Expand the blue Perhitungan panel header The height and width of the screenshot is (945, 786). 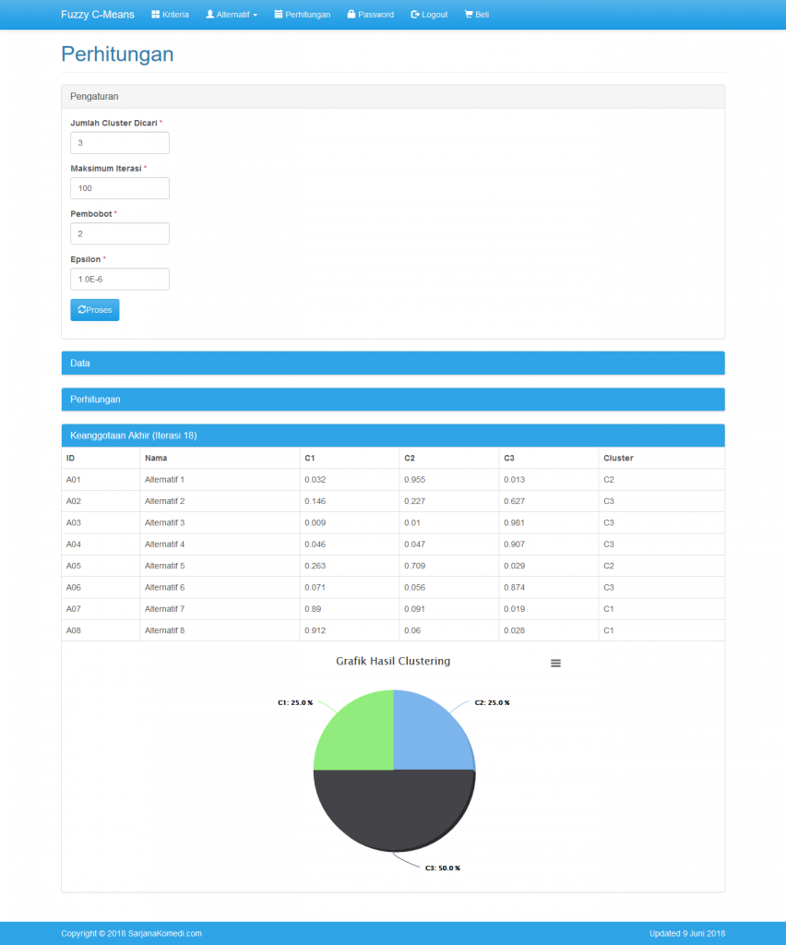coord(393,399)
